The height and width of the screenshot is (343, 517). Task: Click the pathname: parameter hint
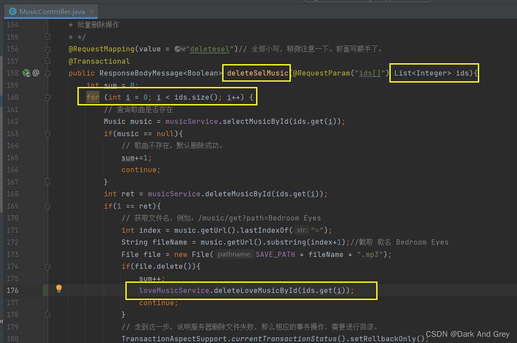[235, 254]
